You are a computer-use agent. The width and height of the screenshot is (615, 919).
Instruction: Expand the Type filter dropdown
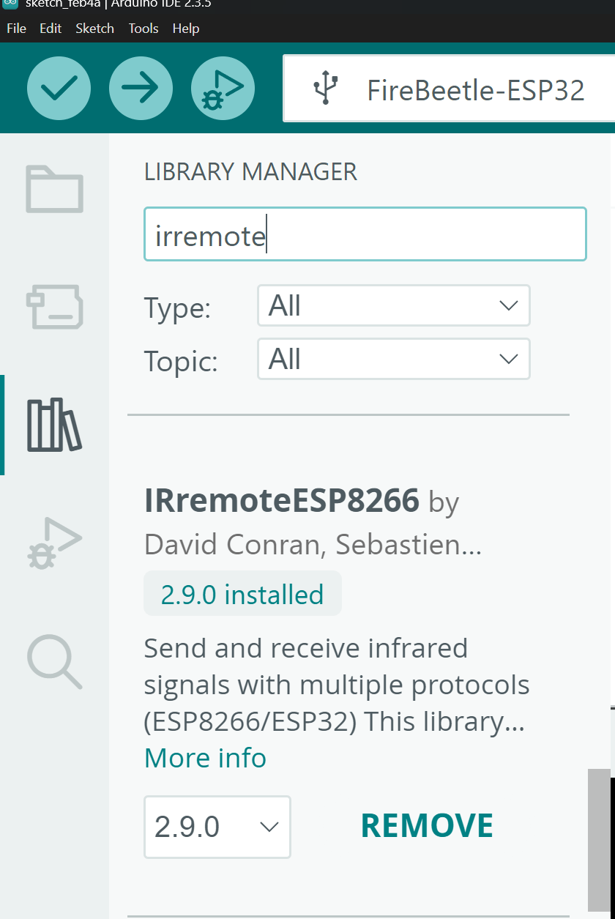(x=393, y=305)
